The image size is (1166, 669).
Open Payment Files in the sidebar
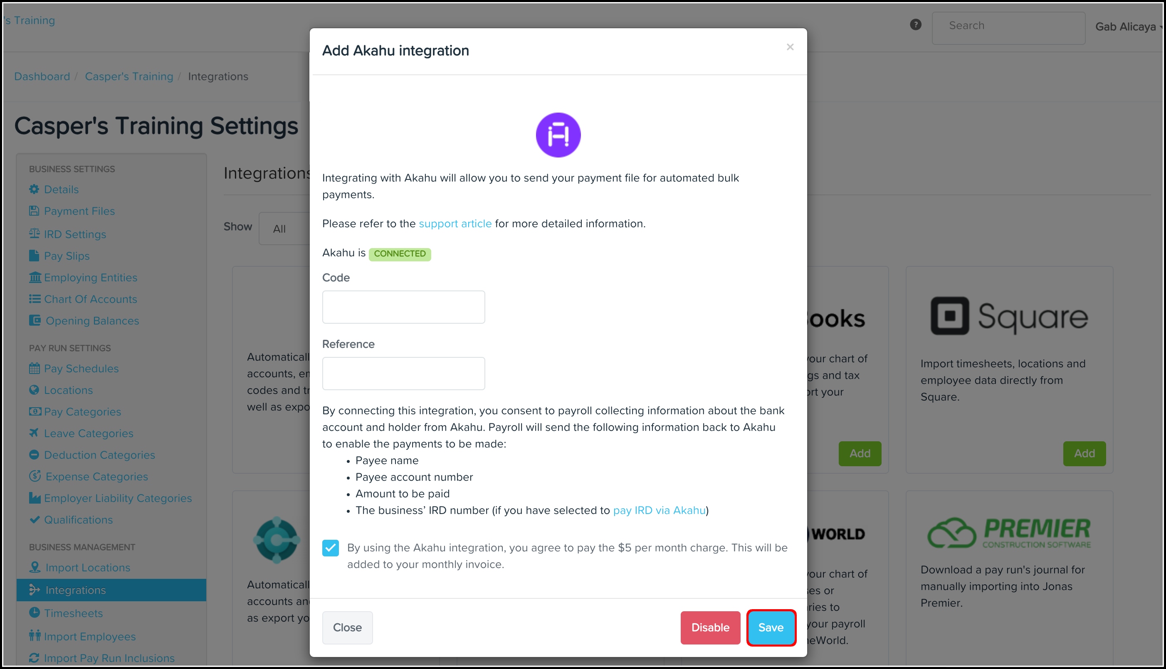pyautogui.click(x=79, y=211)
